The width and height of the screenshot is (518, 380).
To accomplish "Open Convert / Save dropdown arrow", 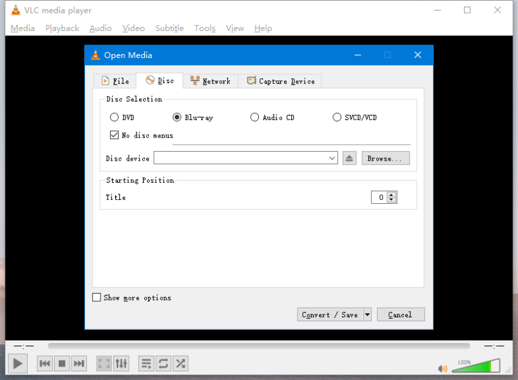I will (368, 315).
